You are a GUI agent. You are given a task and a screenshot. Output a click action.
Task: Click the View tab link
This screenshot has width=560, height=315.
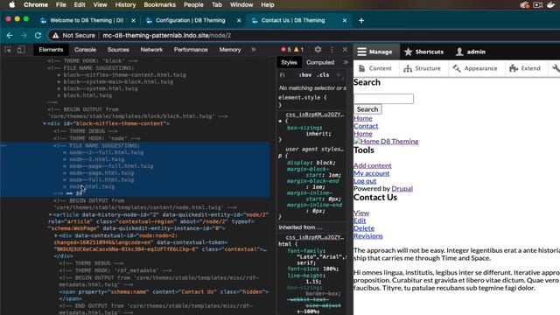[361, 213]
